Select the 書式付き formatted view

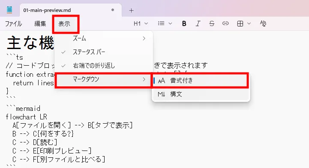[x=201, y=80]
